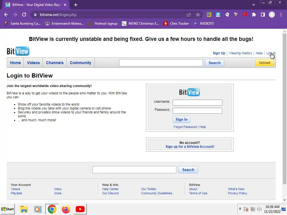Click Help link below Sign In
Screen dimensions: 287x215
click(203, 127)
